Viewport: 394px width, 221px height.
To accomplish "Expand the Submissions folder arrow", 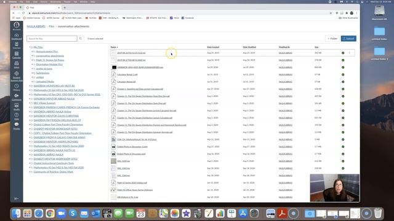I will [x=32, y=73].
